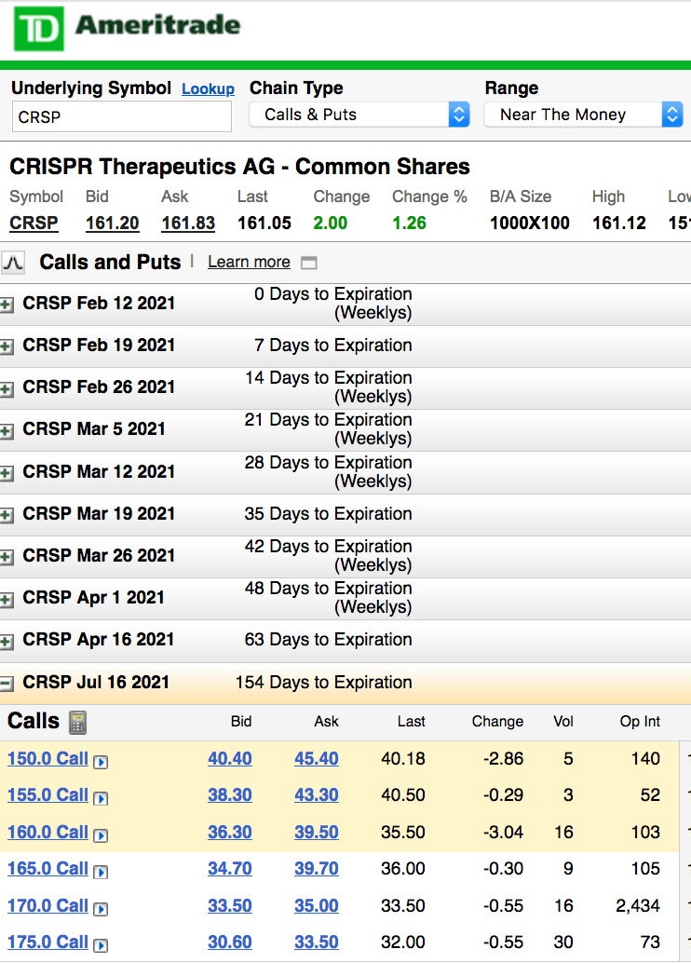Open the 160.0 Call option link
Viewport: 691px width, 963px height.
[47, 833]
